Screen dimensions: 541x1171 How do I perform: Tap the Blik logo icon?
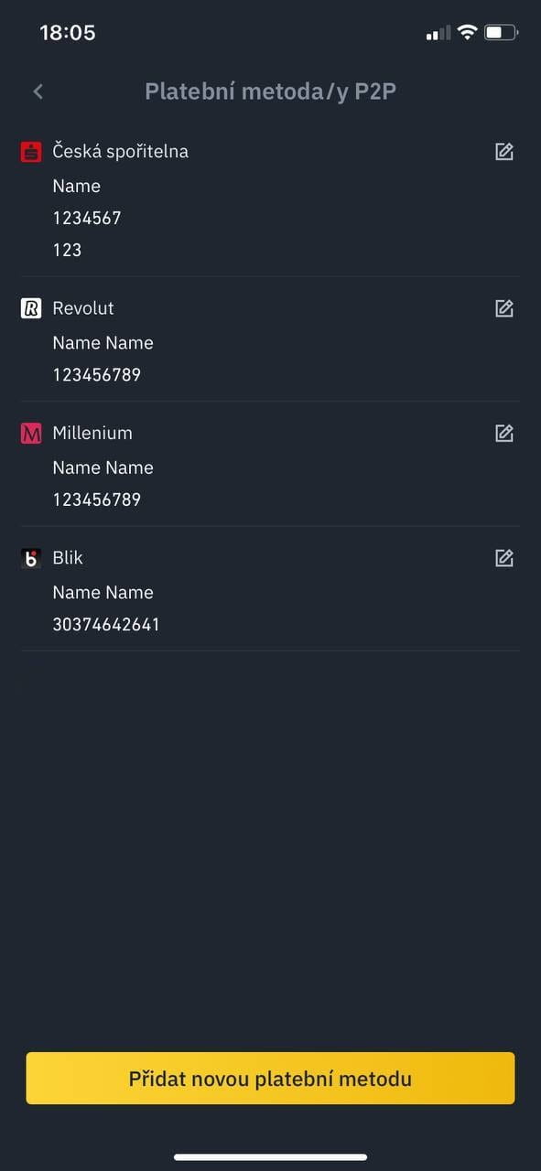pos(31,558)
